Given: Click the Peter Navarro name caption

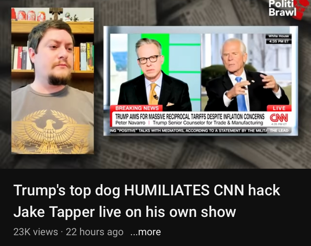Looking at the screenshot, I should coord(130,123).
